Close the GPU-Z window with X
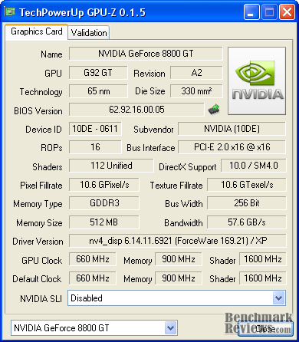Image resolution: width=299 pixels, height=342 pixels. (287, 12)
